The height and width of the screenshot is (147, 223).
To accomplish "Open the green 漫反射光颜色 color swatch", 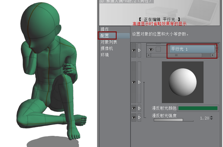I will (198, 108).
